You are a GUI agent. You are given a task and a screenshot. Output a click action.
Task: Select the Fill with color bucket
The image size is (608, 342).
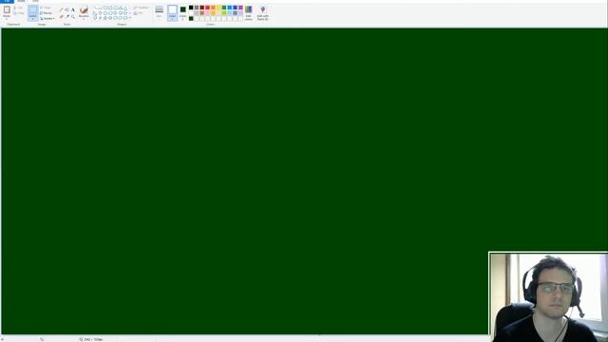point(66,9)
